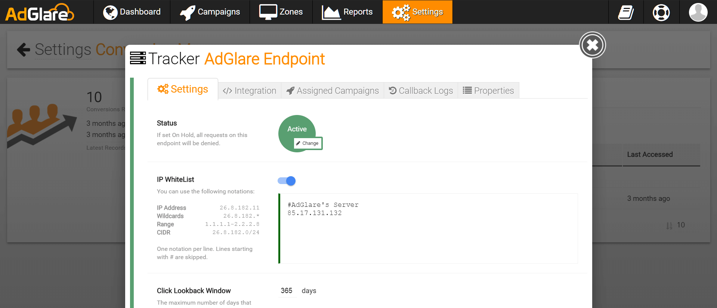Switch to the Properties tab

coord(489,91)
